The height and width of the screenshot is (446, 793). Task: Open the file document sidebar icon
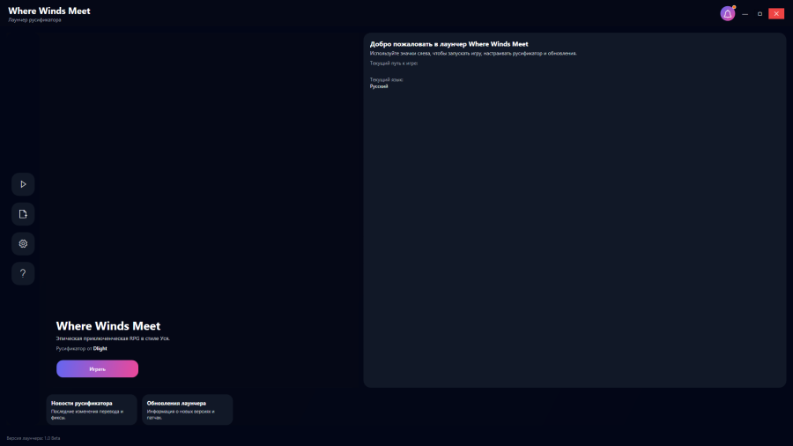pyautogui.click(x=23, y=214)
